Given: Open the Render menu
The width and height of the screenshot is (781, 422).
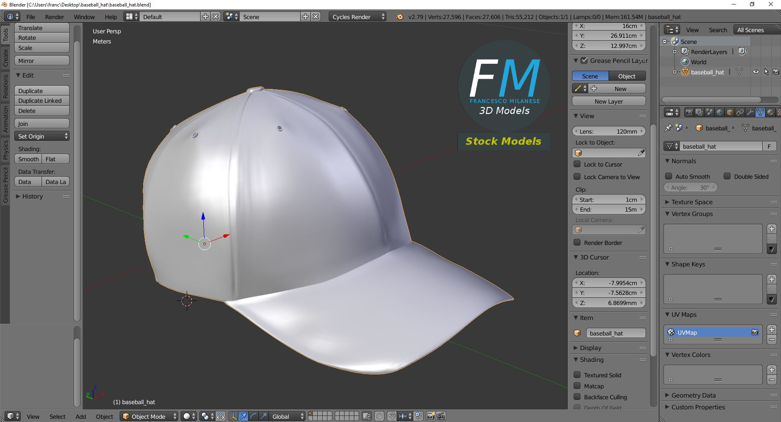Looking at the screenshot, I should (x=55, y=17).
